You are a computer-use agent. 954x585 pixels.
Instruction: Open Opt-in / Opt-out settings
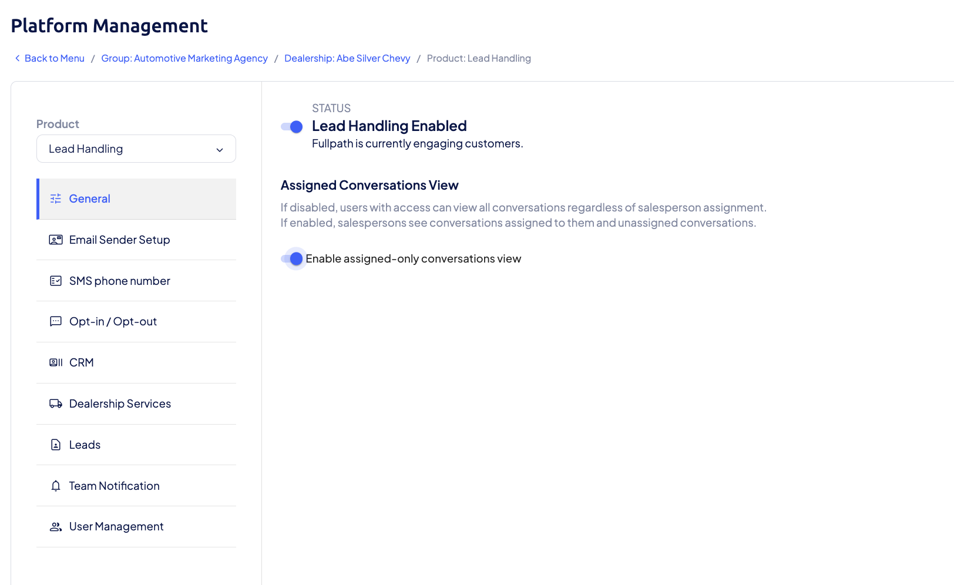tap(136, 321)
